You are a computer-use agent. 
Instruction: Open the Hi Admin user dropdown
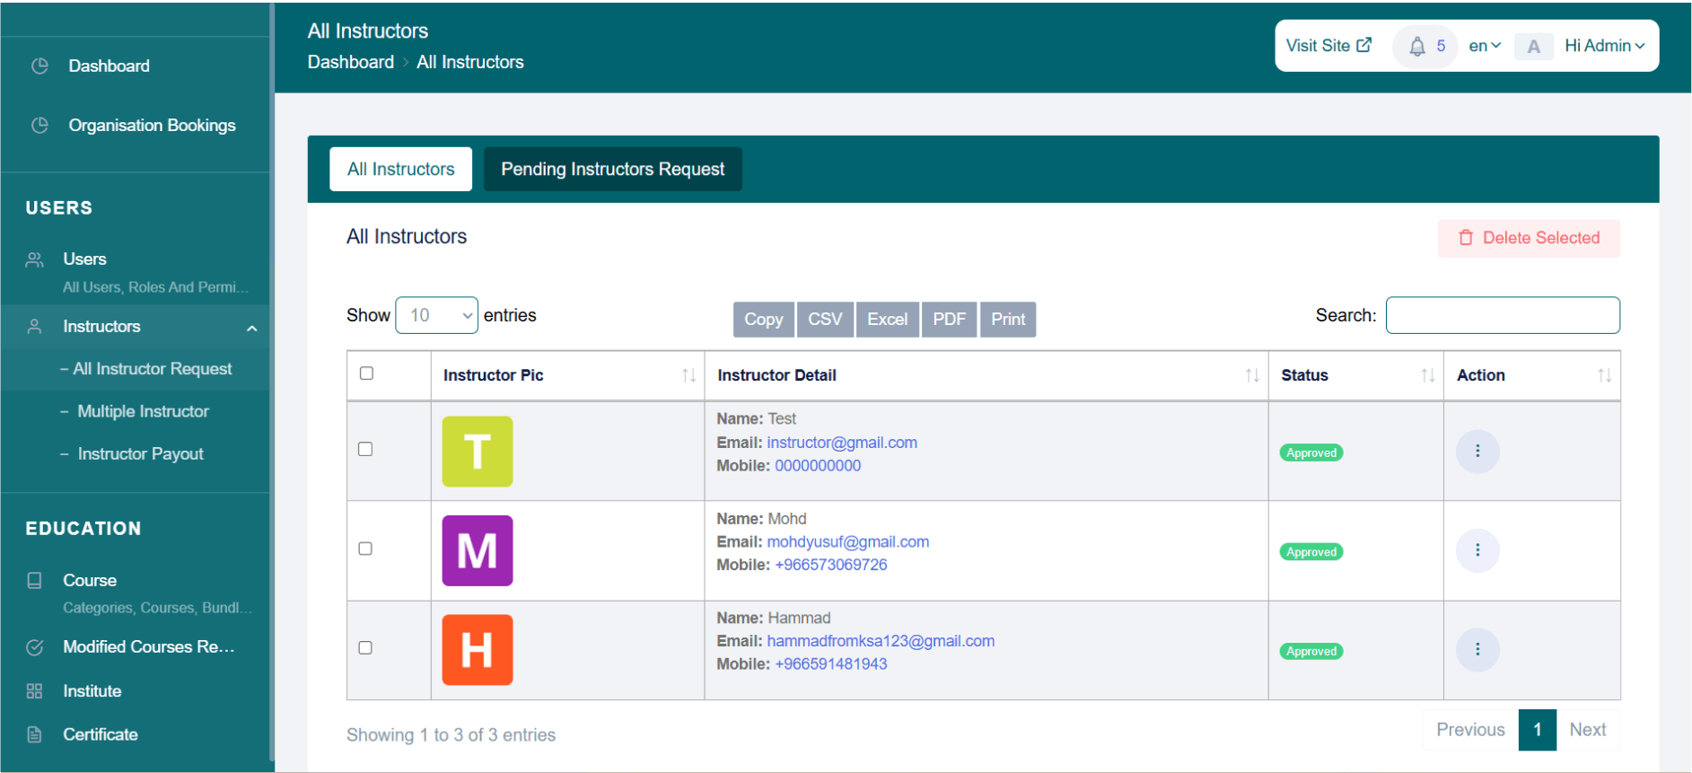coord(1605,46)
